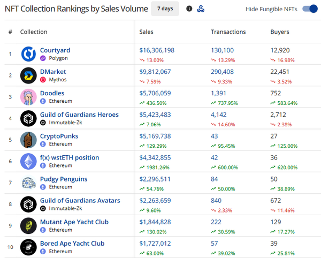The image size is (321, 258).
Task: Open the Mutant Ape Yacht Club link
Action: 74,222
